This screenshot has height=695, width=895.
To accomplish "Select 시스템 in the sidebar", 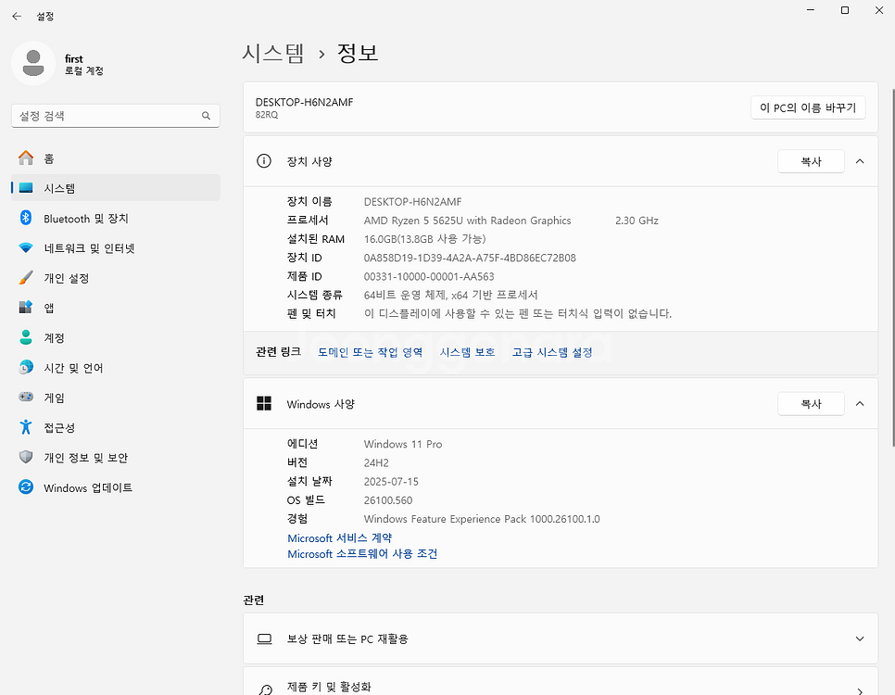I will tap(115, 188).
